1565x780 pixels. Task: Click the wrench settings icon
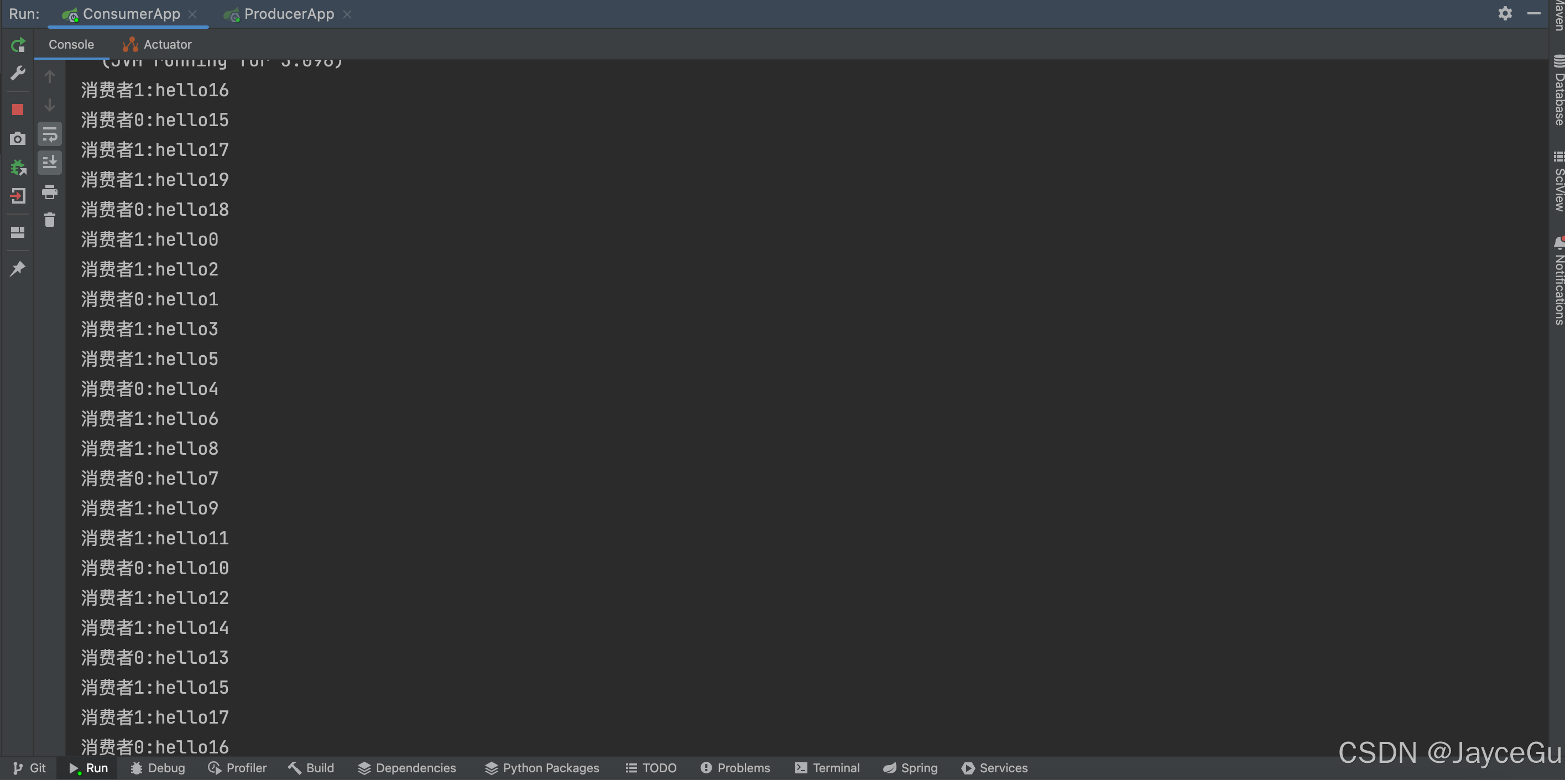click(18, 74)
